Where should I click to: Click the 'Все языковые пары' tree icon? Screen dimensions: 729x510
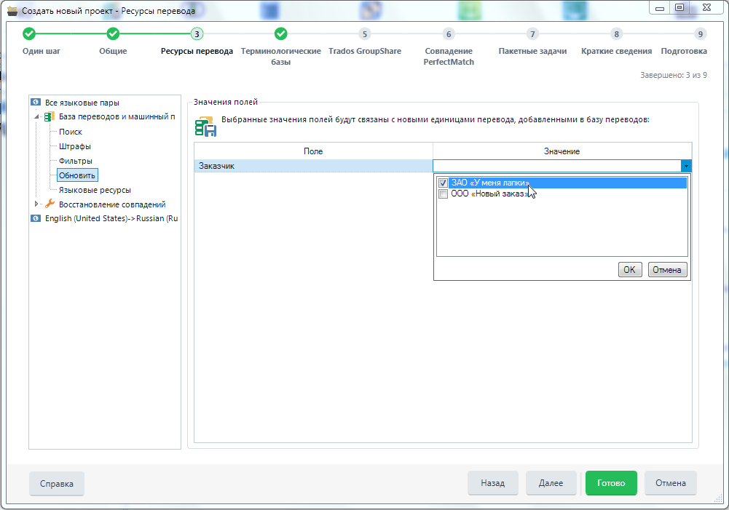(35, 103)
